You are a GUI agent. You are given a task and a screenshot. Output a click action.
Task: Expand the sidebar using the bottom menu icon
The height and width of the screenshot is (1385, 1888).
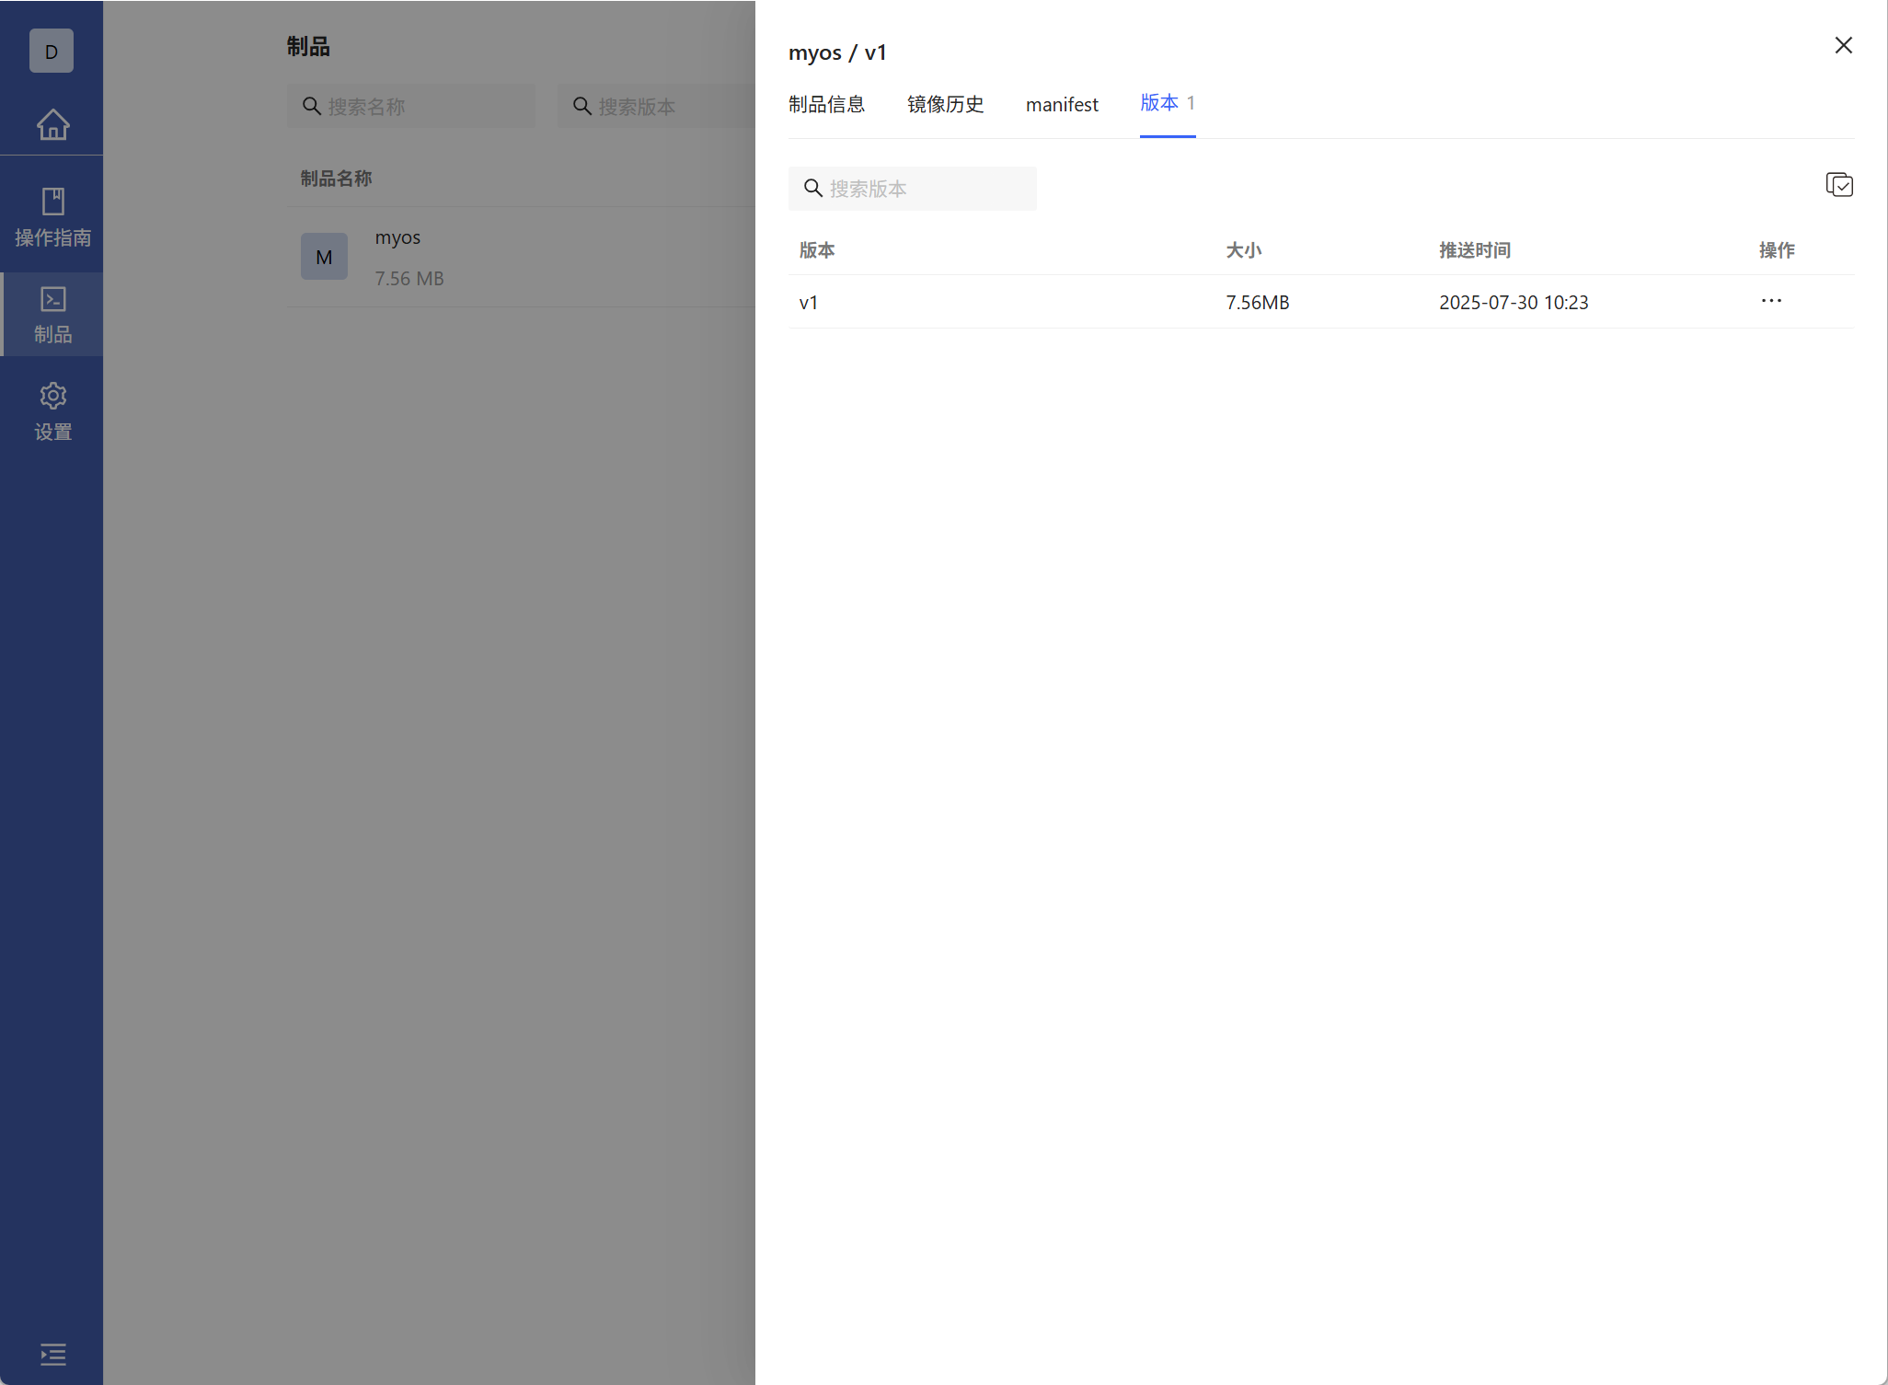(52, 1354)
